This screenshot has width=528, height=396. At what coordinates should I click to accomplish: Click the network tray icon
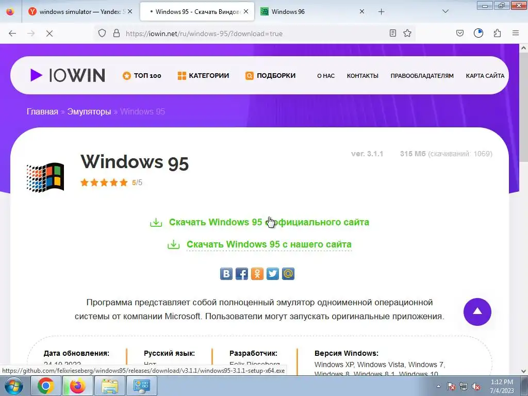coord(464,386)
